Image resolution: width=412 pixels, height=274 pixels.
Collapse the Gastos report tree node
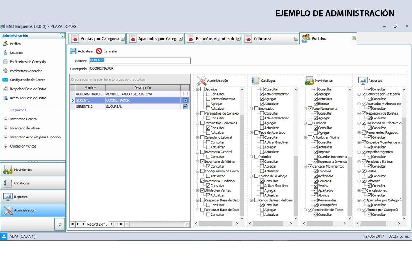(359, 171)
